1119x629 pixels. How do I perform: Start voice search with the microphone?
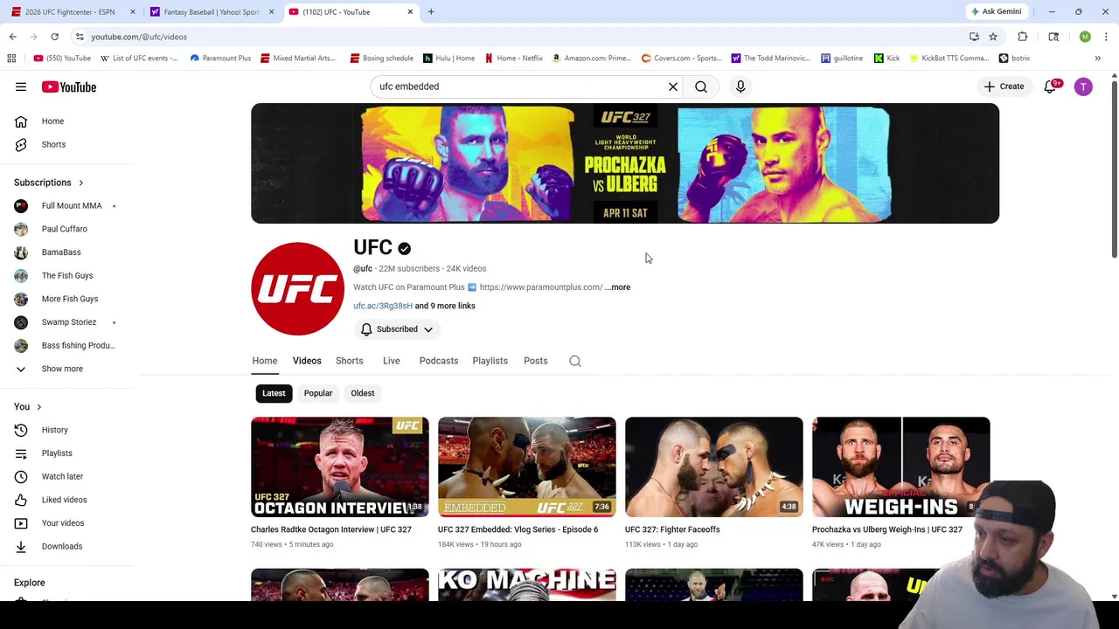point(740,86)
